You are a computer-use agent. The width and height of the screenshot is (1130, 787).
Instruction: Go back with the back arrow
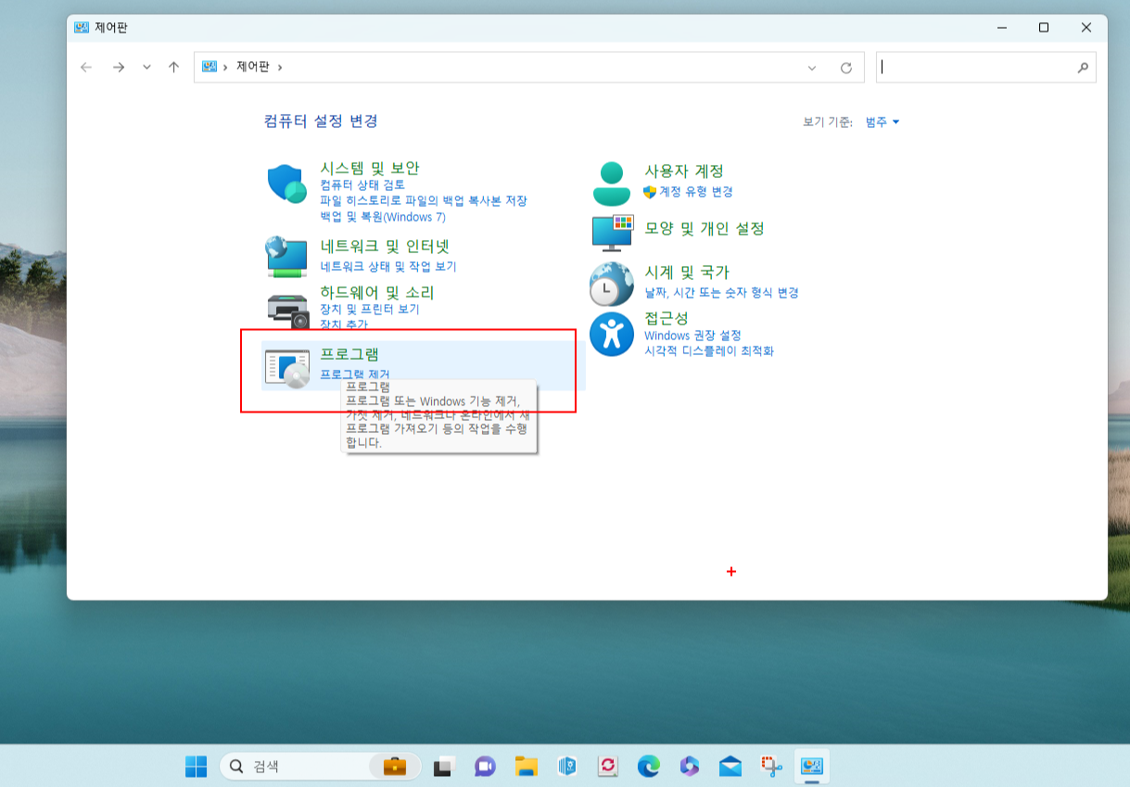pyautogui.click(x=86, y=68)
